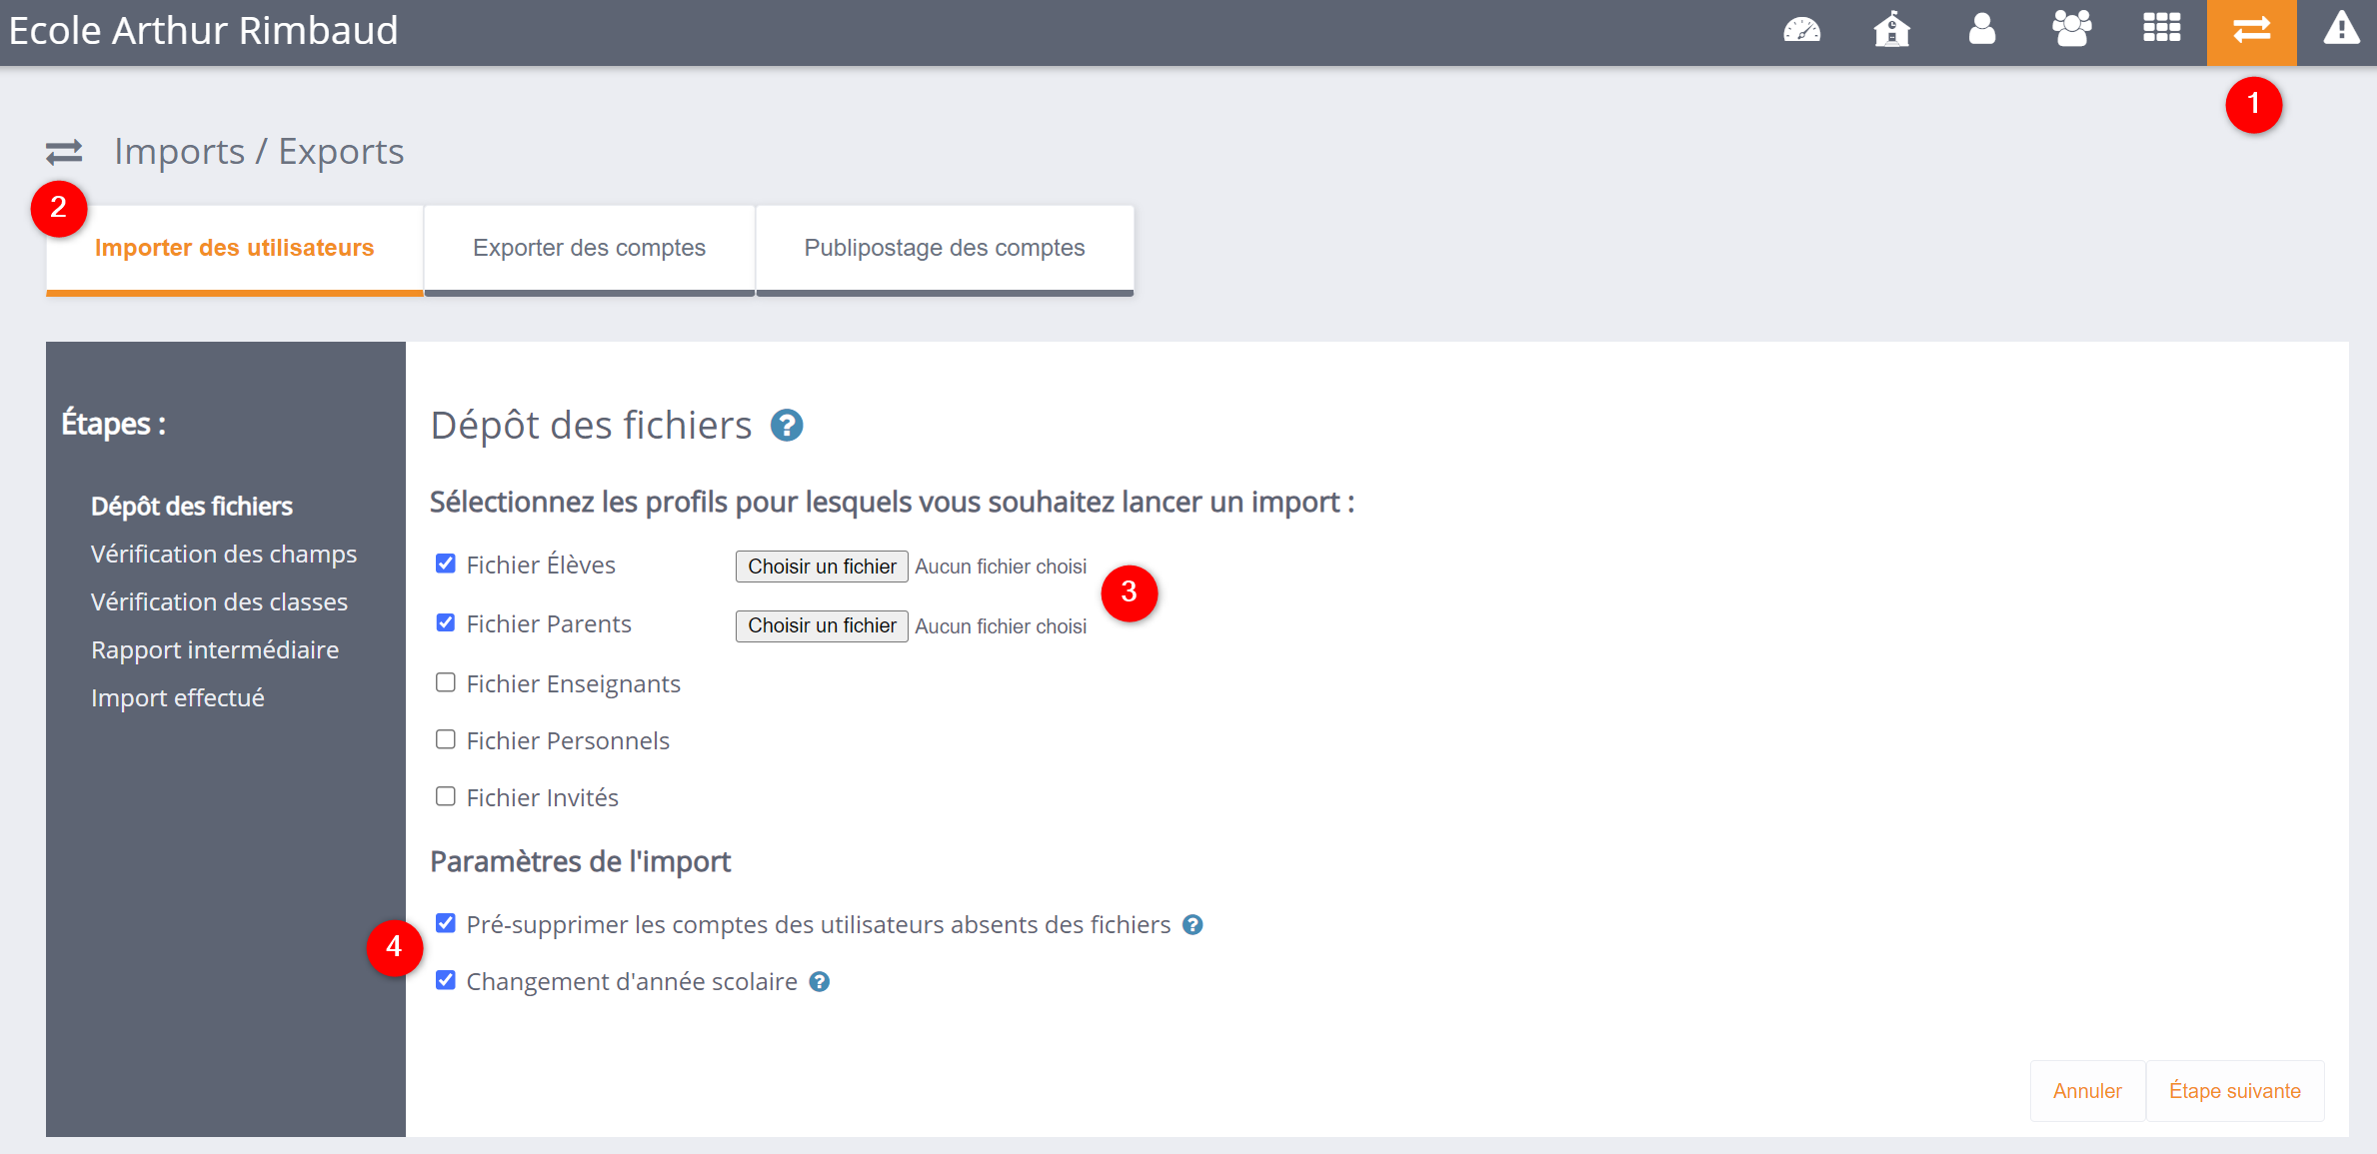This screenshot has height=1154, width=2377.
Task: Uncheck the Fichier Parents checkbox
Action: [446, 623]
